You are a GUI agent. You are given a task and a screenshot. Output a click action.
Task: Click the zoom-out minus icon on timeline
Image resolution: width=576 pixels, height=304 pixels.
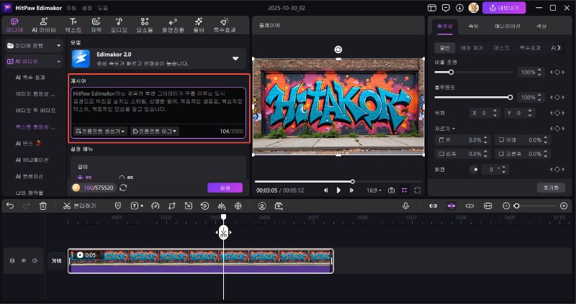point(506,206)
